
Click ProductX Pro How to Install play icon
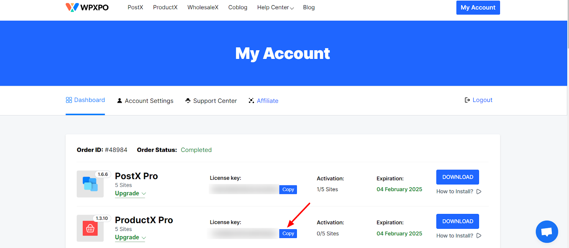tap(479, 236)
